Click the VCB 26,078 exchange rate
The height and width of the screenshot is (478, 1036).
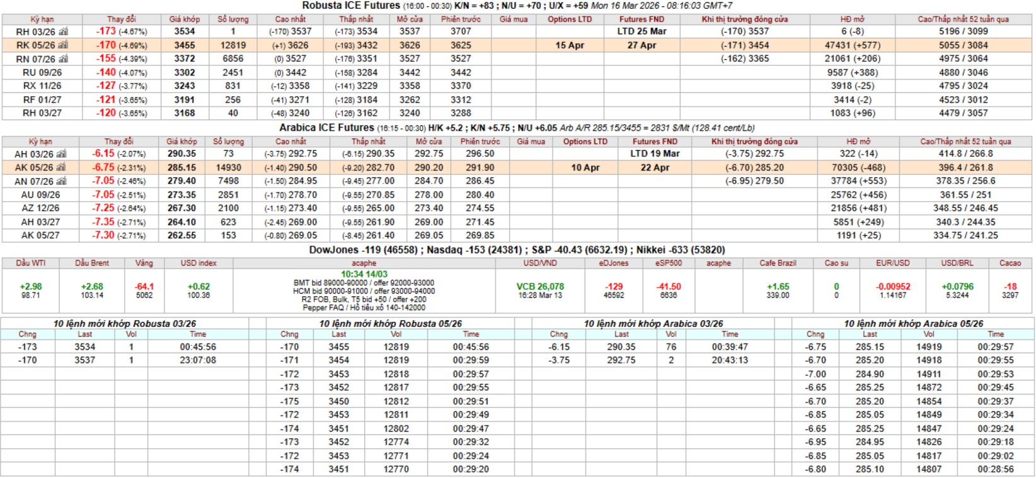point(540,287)
